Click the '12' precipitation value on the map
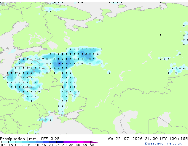This screenshot has width=188, height=146. point(59,63)
